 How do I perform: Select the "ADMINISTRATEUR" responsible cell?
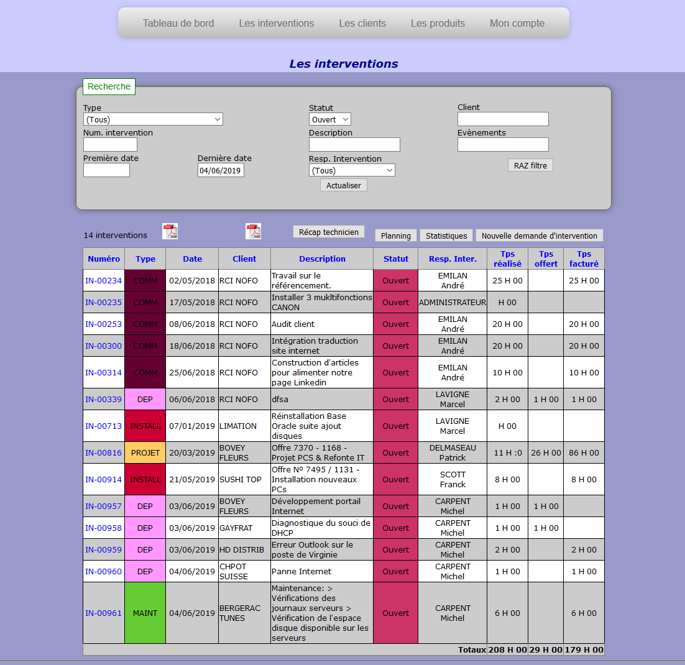tap(453, 302)
